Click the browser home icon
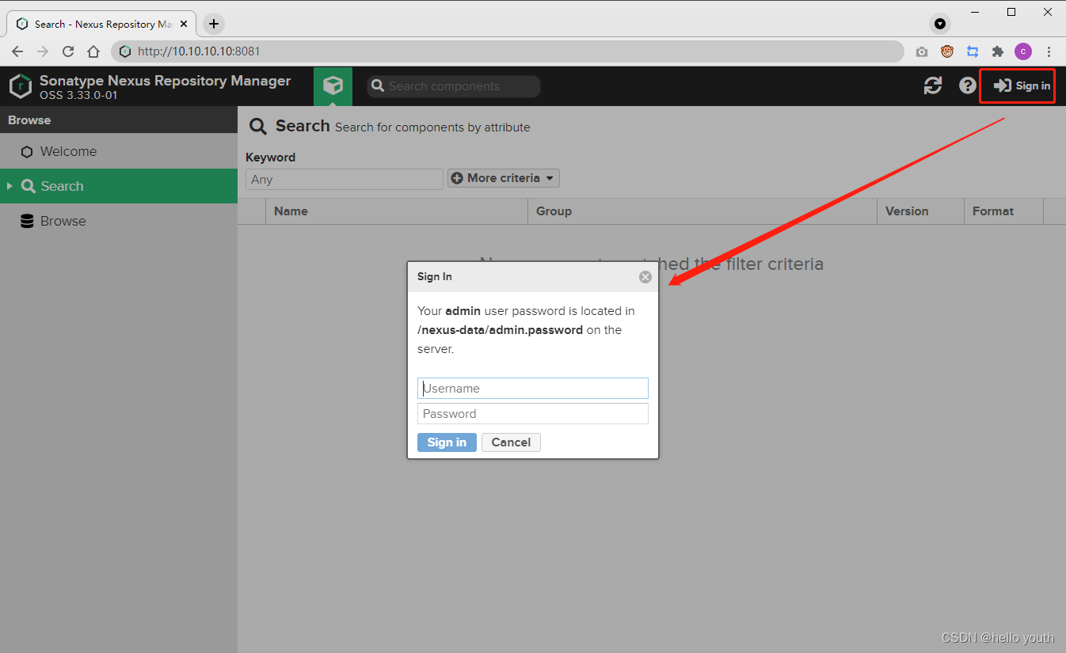Screen dimensions: 1066x653 tap(93, 51)
